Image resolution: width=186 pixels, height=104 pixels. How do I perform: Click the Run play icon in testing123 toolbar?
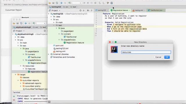coord(84,3)
